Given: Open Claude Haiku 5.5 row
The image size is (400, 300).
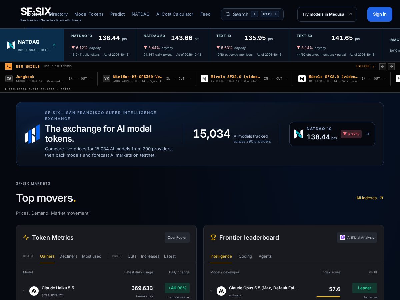Looking at the screenshot, I should click(106, 291).
